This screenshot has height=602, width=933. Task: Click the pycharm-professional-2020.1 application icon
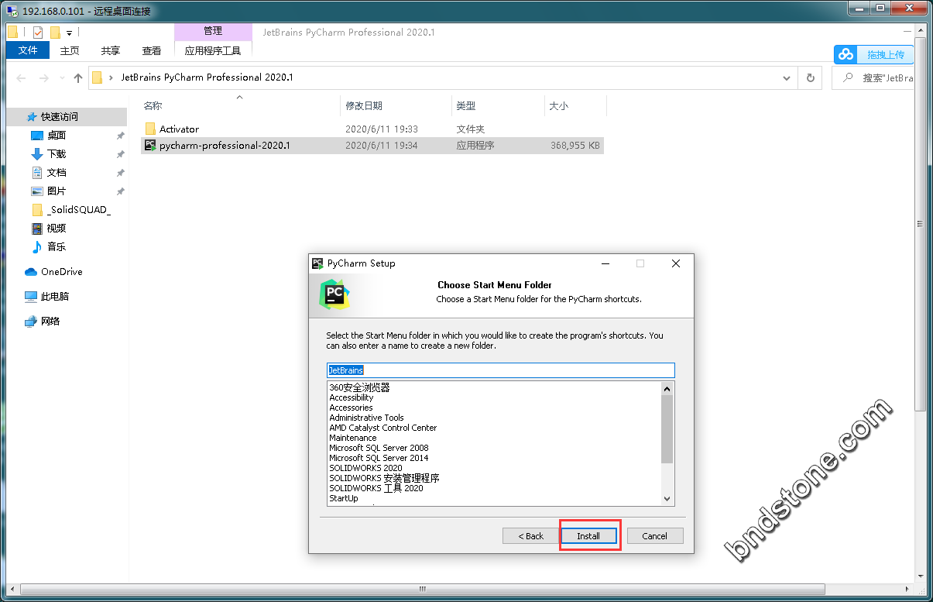click(150, 145)
